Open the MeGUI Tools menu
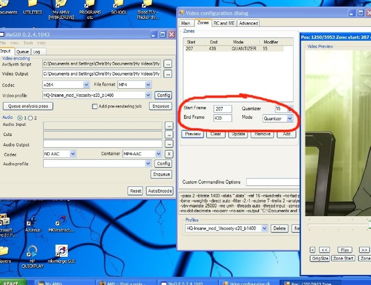This screenshot has height=285, width=371. pos(28,43)
